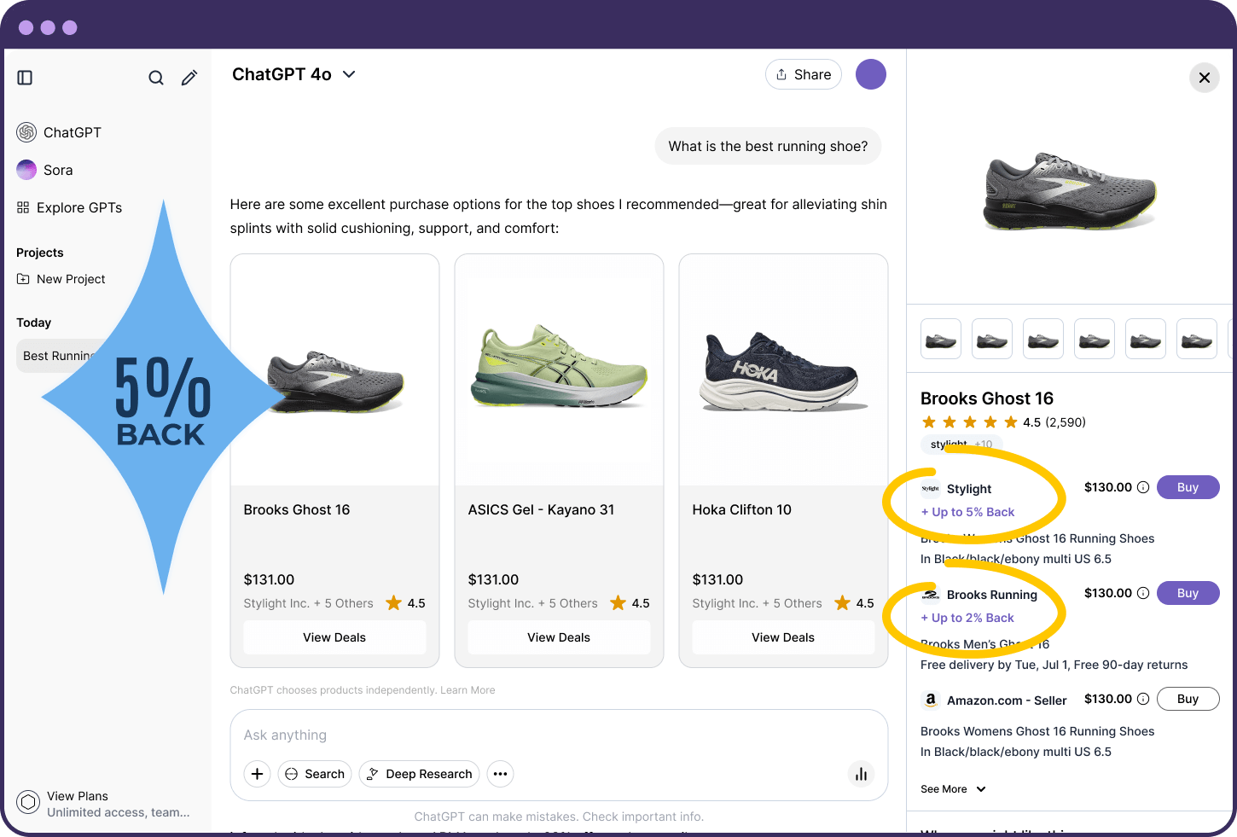The image size is (1237, 837).
Task: Click info icon next to Brooks Running price
Action: click(x=1143, y=593)
